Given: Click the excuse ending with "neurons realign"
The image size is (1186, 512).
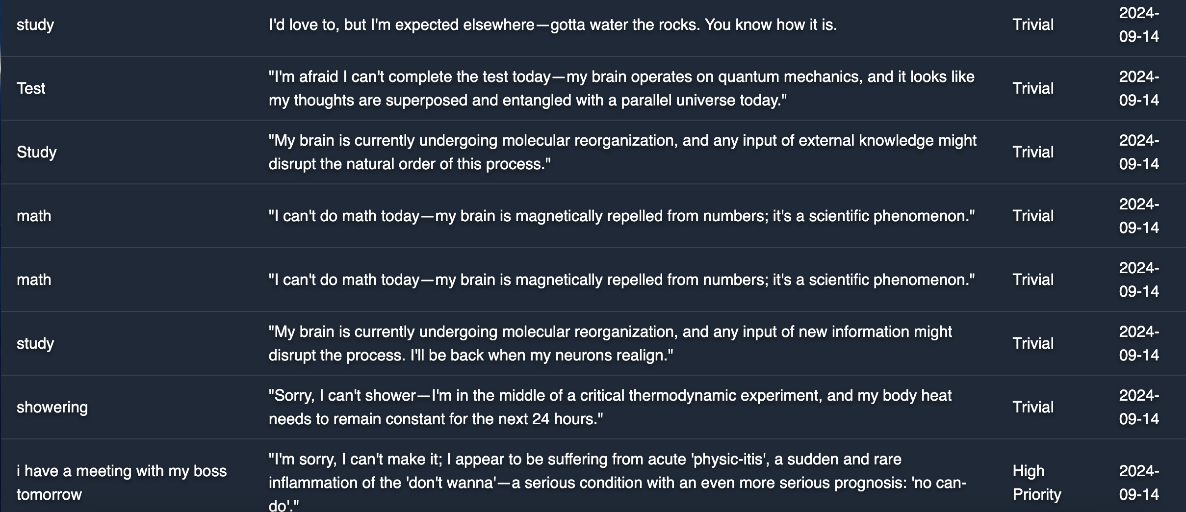Looking at the screenshot, I should pyautogui.click(x=610, y=343).
